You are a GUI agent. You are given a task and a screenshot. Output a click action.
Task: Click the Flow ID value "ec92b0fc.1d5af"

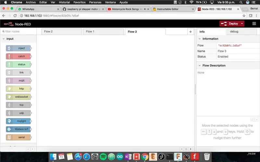click(230, 45)
